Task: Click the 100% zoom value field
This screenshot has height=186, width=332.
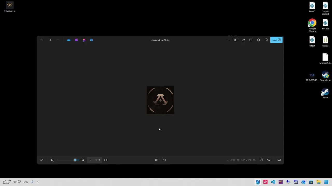Action: point(98,160)
